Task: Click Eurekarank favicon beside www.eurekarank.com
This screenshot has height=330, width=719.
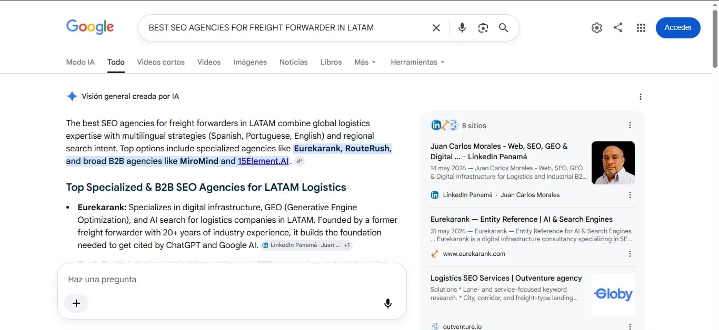Action: click(435, 254)
